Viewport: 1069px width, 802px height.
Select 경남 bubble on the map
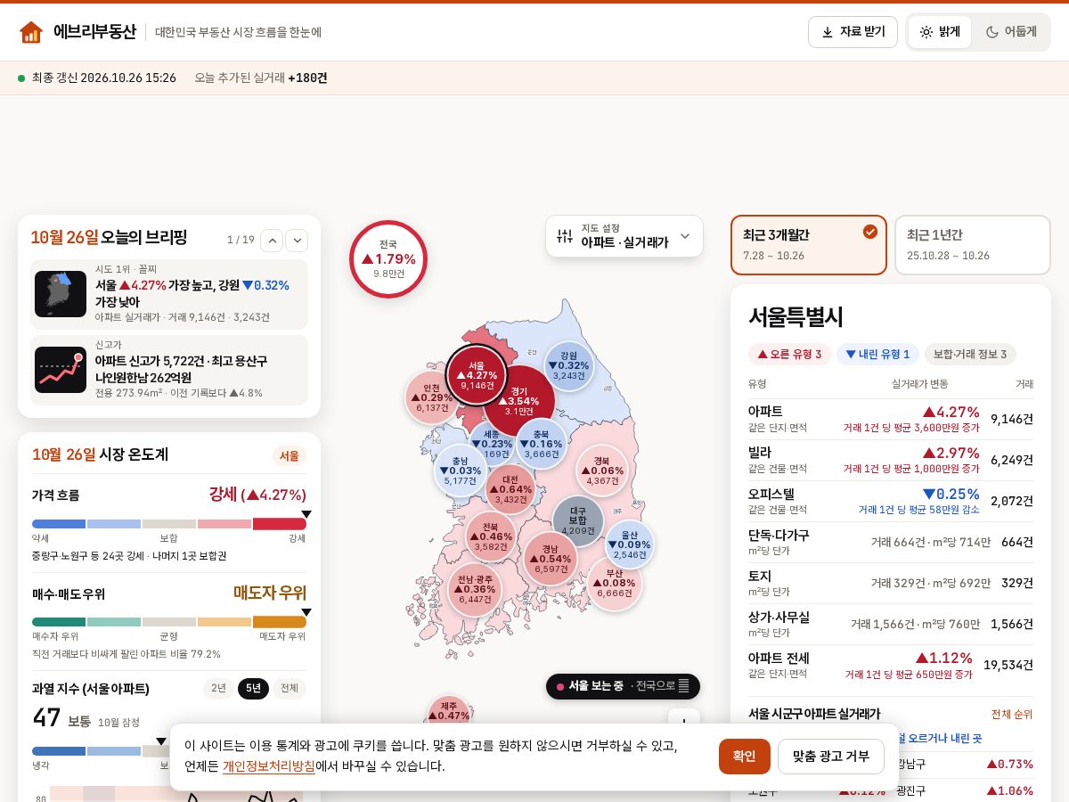(x=551, y=559)
